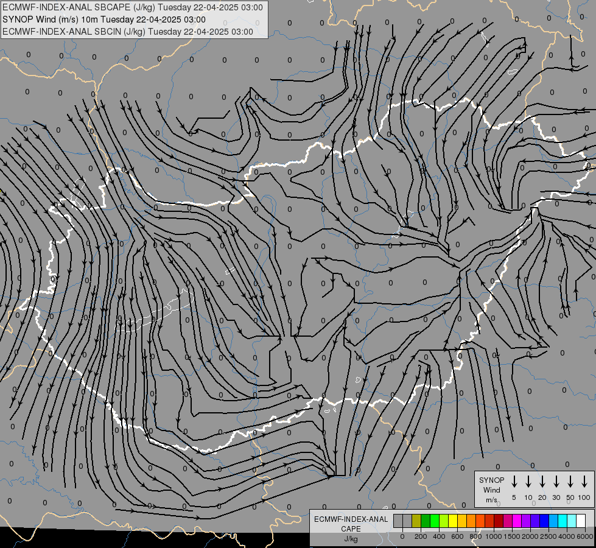The image size is (596, 548).
Task: Pick the dark green CAPE legend swatch
Action: [426, 521]
